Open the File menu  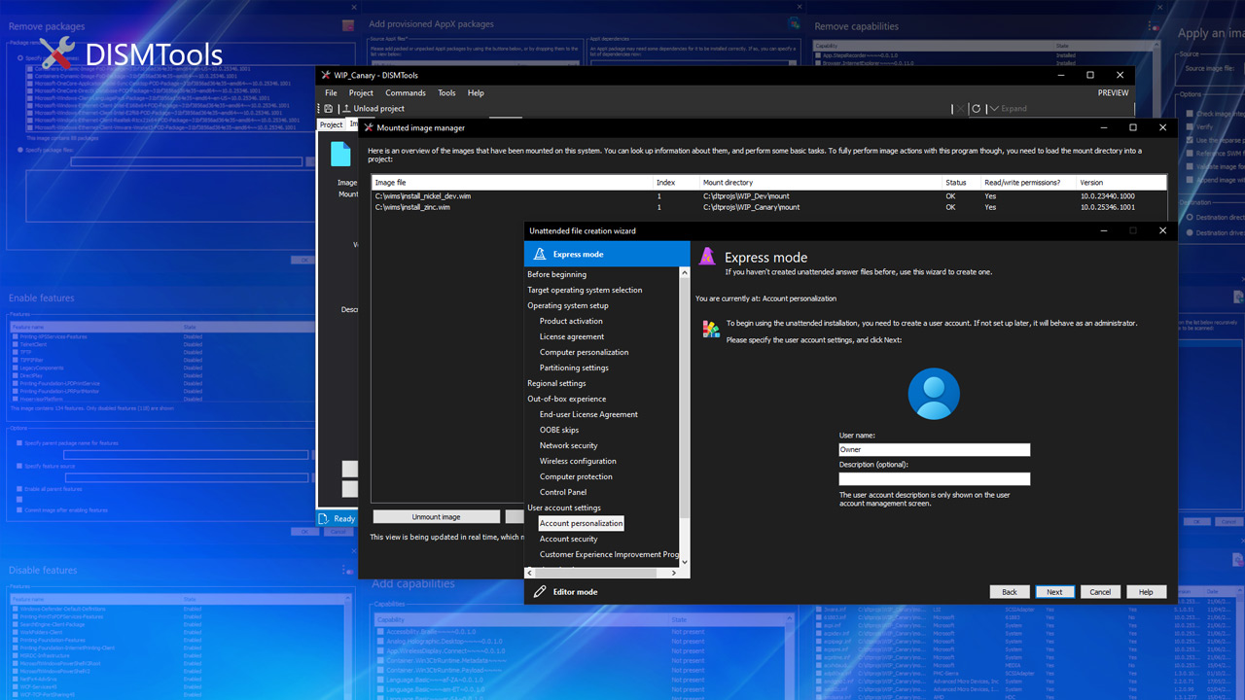coord(332,93)
